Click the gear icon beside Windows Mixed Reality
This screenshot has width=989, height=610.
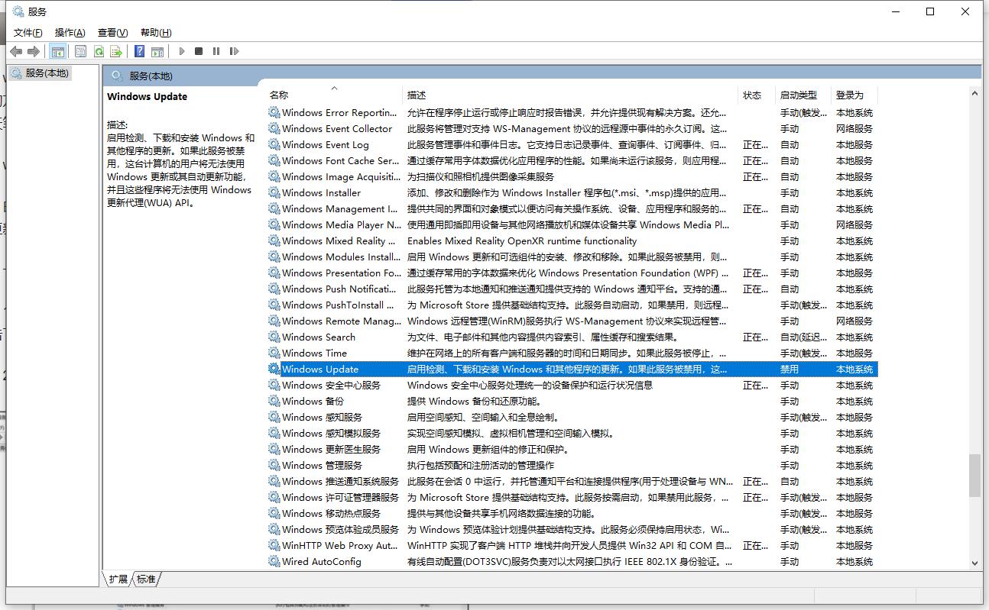(x=274, y=240)
